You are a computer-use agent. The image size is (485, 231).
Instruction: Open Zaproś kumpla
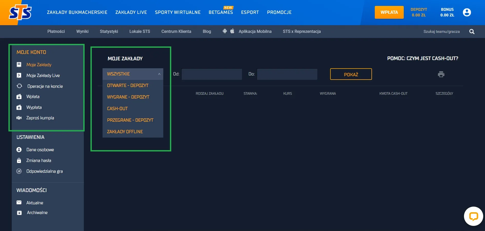[40, 118]
